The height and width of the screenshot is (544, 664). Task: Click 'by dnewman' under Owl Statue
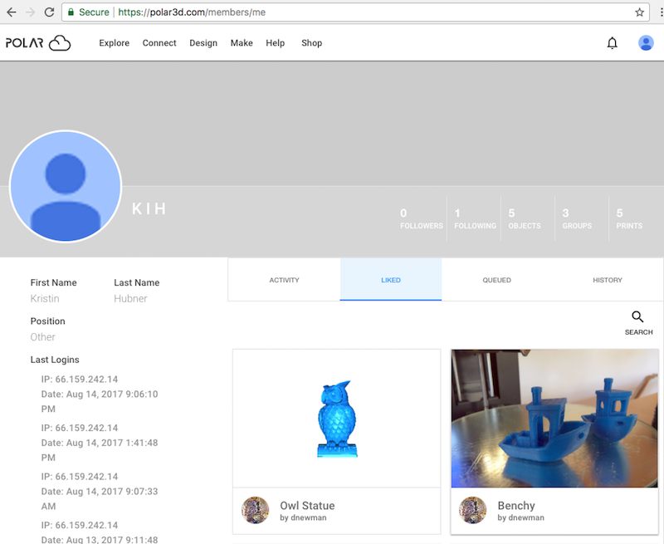coord(303,517)
